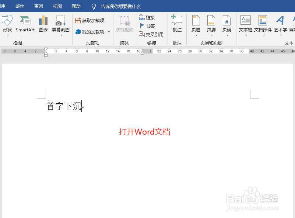
Task: Click the first line indent marker on ruler
Action: [x=46, y=49]
